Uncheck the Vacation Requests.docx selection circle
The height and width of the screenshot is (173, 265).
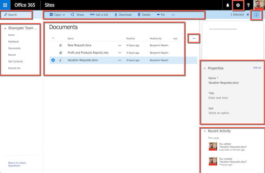point(53,60)
